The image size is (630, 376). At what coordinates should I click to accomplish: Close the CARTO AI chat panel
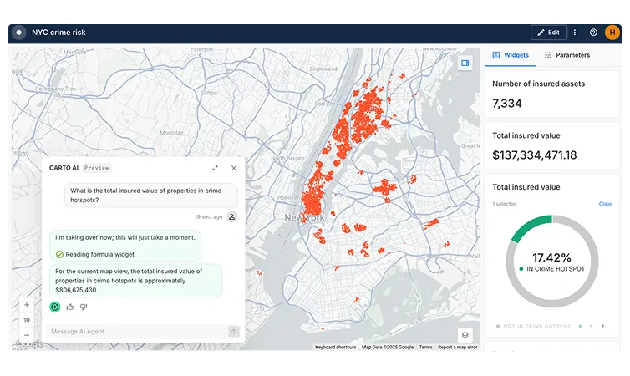(234, 168)
